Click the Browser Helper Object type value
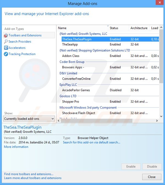 point(93,138)
